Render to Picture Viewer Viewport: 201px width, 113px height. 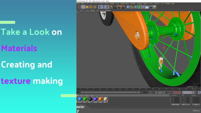click(x=119, y=7)
